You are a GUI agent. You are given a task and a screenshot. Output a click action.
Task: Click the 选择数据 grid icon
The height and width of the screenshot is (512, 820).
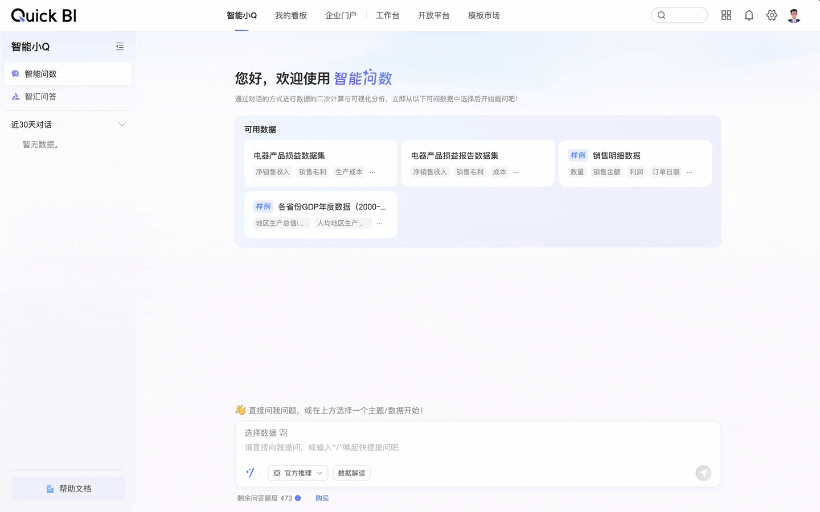[x=284, y=433]
